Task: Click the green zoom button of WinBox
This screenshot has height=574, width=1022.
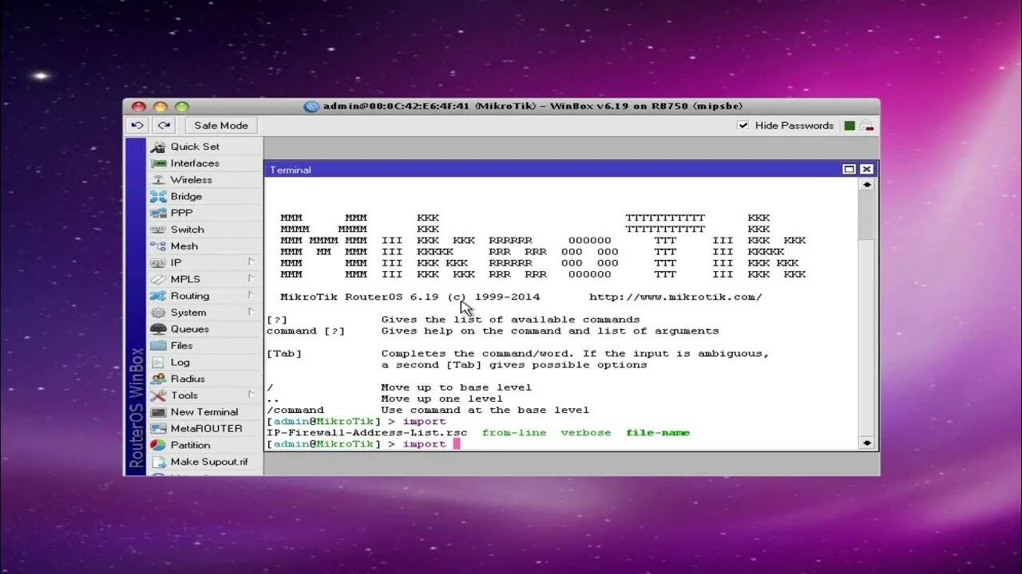Action: click(x=182, y=107)
